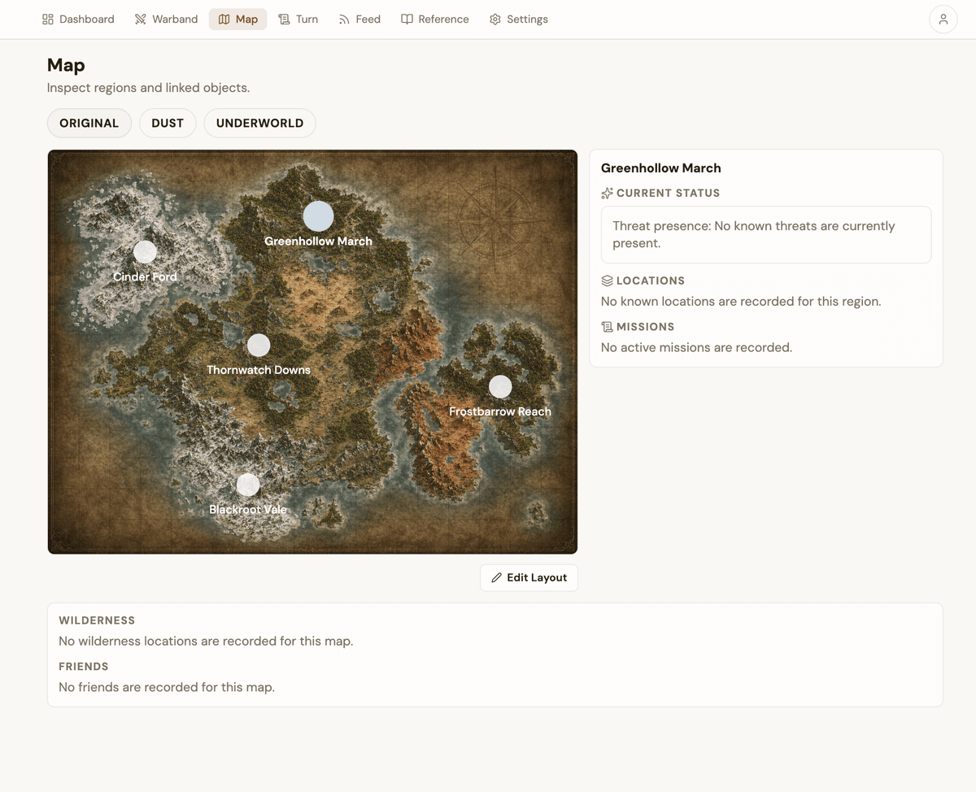Click the Thornwatch Downs map label

[259, 370]
